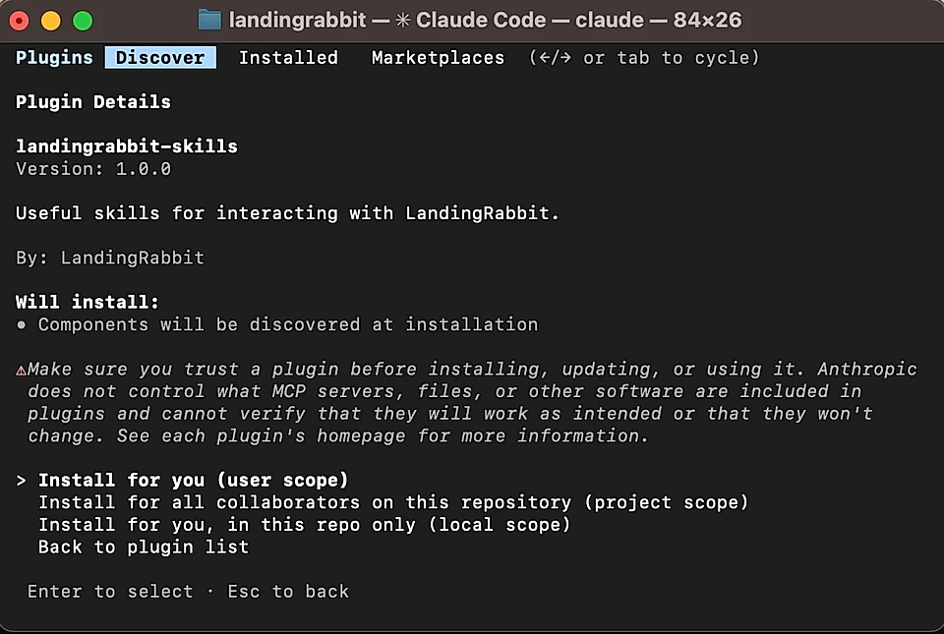944x634 pixels.
Task: Click the bullet before Components will be discovered
Action: pyautogui.click(x=21, y=324)
